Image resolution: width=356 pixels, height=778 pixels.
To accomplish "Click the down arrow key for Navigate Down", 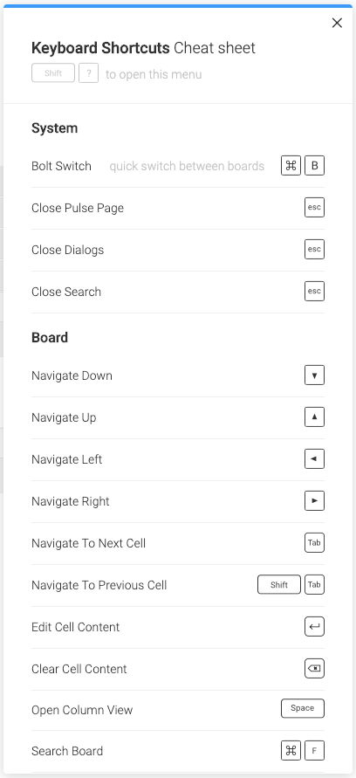I will [x=314, y=375].
